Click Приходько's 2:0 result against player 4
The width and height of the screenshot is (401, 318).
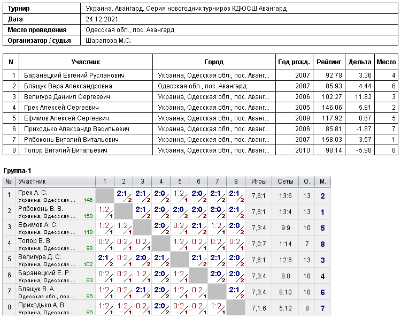coord(159,306)
